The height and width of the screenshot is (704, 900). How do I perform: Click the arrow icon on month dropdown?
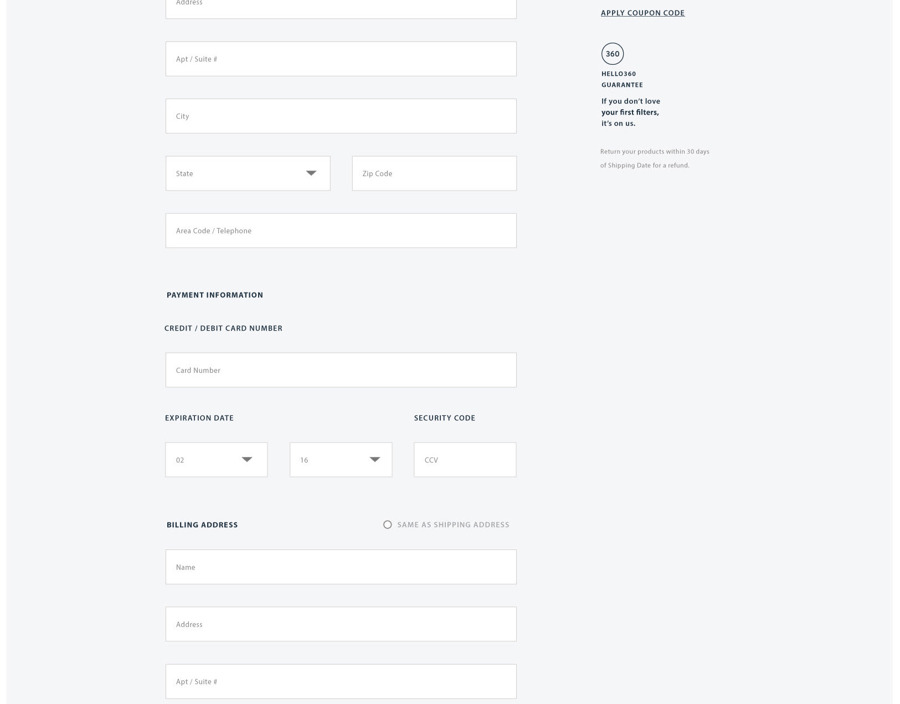[247, 460]
